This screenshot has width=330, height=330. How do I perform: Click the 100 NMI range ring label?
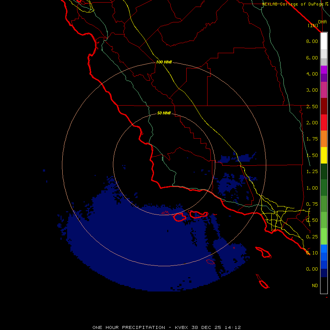coord(164,62)
